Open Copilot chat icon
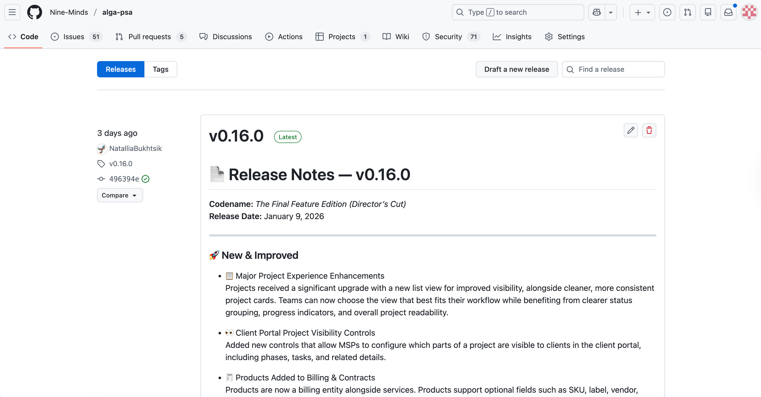The width and height of the screenshot is (761, 397). (596, 12)
